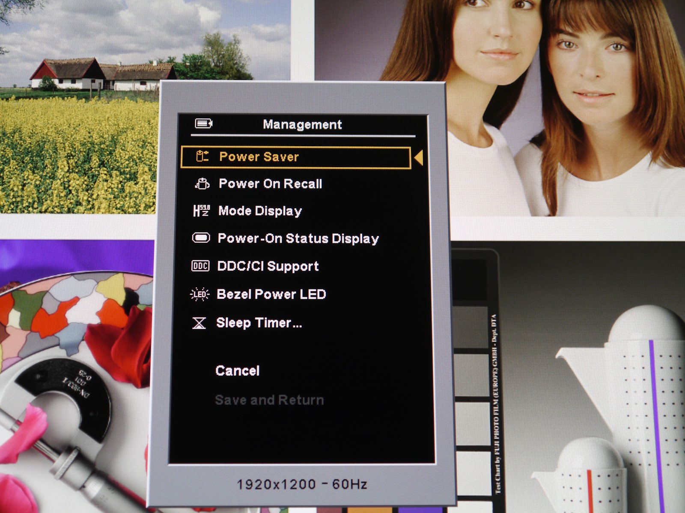This screenshot has height=513, width=685.
Task: Click the hourglass Sleep Timer icon
Action: [199, 323]
